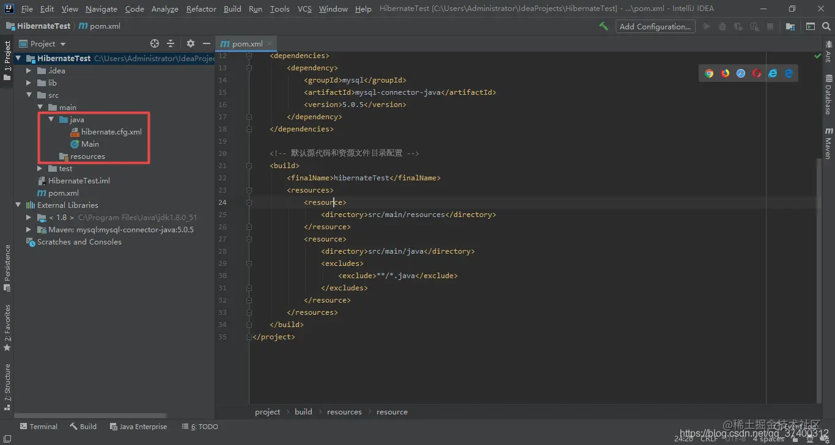835x445 pixels.
Task: Hide the Project panel with minus icon
Action: click(x=207, y=43)
